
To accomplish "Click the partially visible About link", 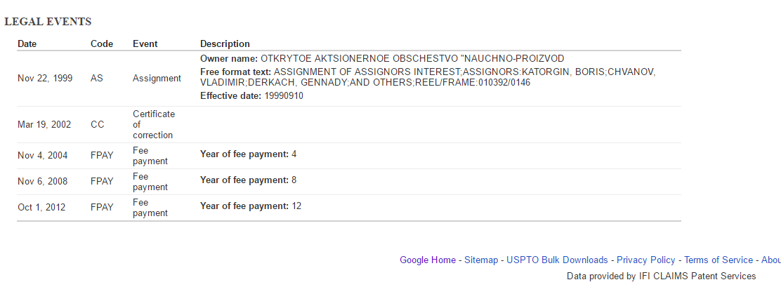I will (x=771, y=260).
